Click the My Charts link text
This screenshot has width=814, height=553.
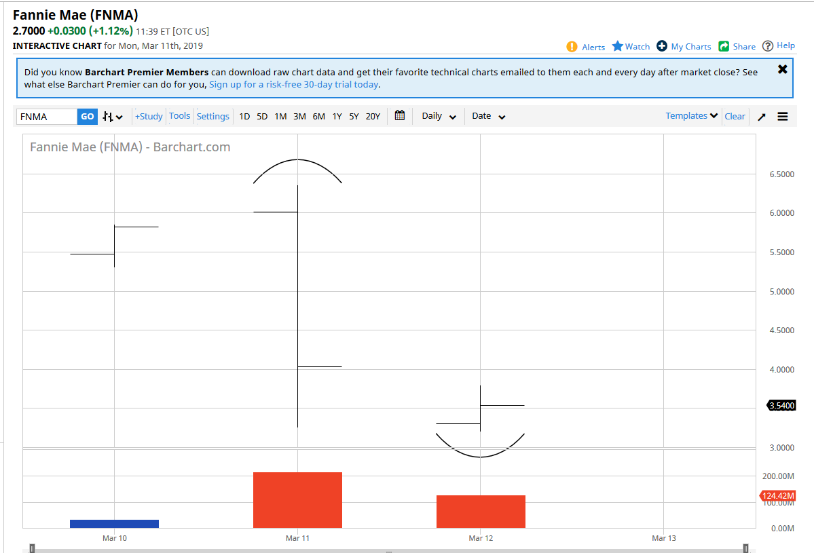tap(691, 47)
